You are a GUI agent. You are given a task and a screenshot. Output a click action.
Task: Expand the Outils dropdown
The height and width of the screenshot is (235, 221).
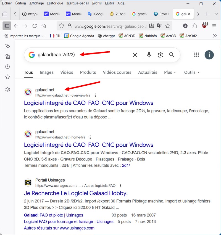point(192,72)
